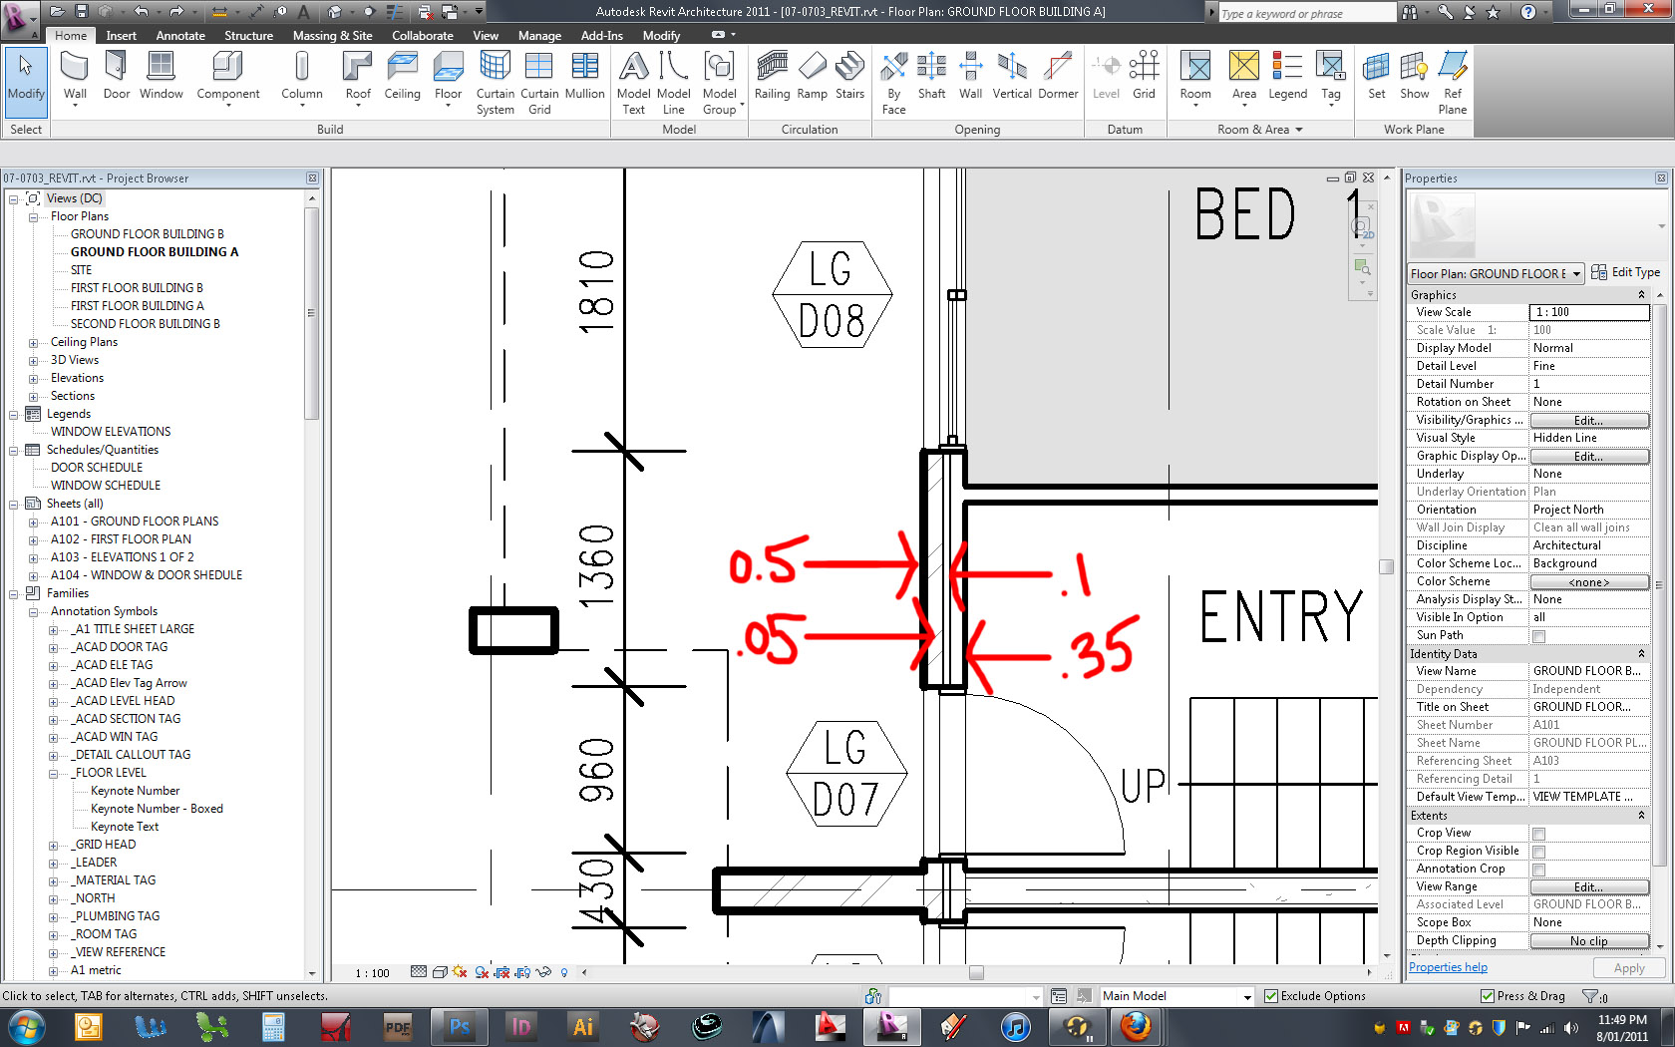Open the DOOR SCHEDULE view
The image size is (1675, 1047).
[x=97, y=468]
